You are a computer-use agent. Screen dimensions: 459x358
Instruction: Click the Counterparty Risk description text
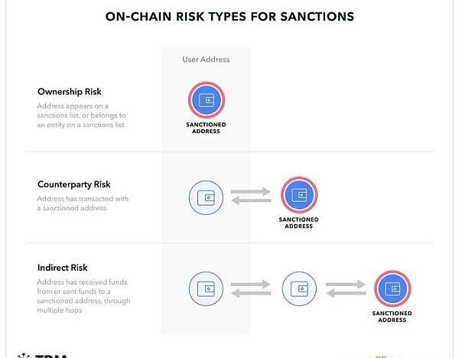pyautogui.click(x=83, y=203)
